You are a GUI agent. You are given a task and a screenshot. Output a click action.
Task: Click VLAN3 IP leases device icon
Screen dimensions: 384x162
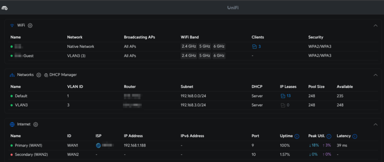click(x=283, y=105)
